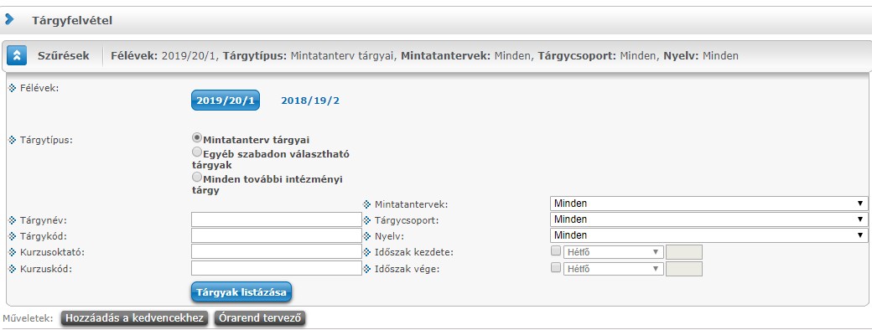Screen dimensions: 872x330
Task: Click the diamond icon beside Félévek label
Action: [x=13, y=88]
